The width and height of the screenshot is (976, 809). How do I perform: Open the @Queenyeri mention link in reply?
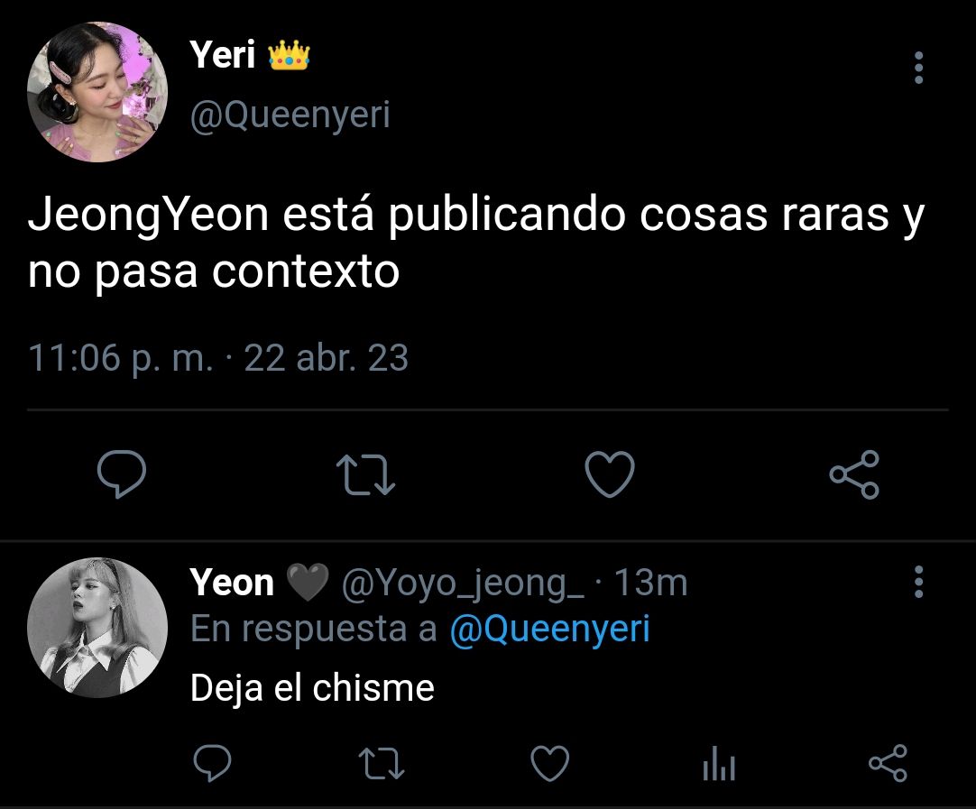click(549, 629)
